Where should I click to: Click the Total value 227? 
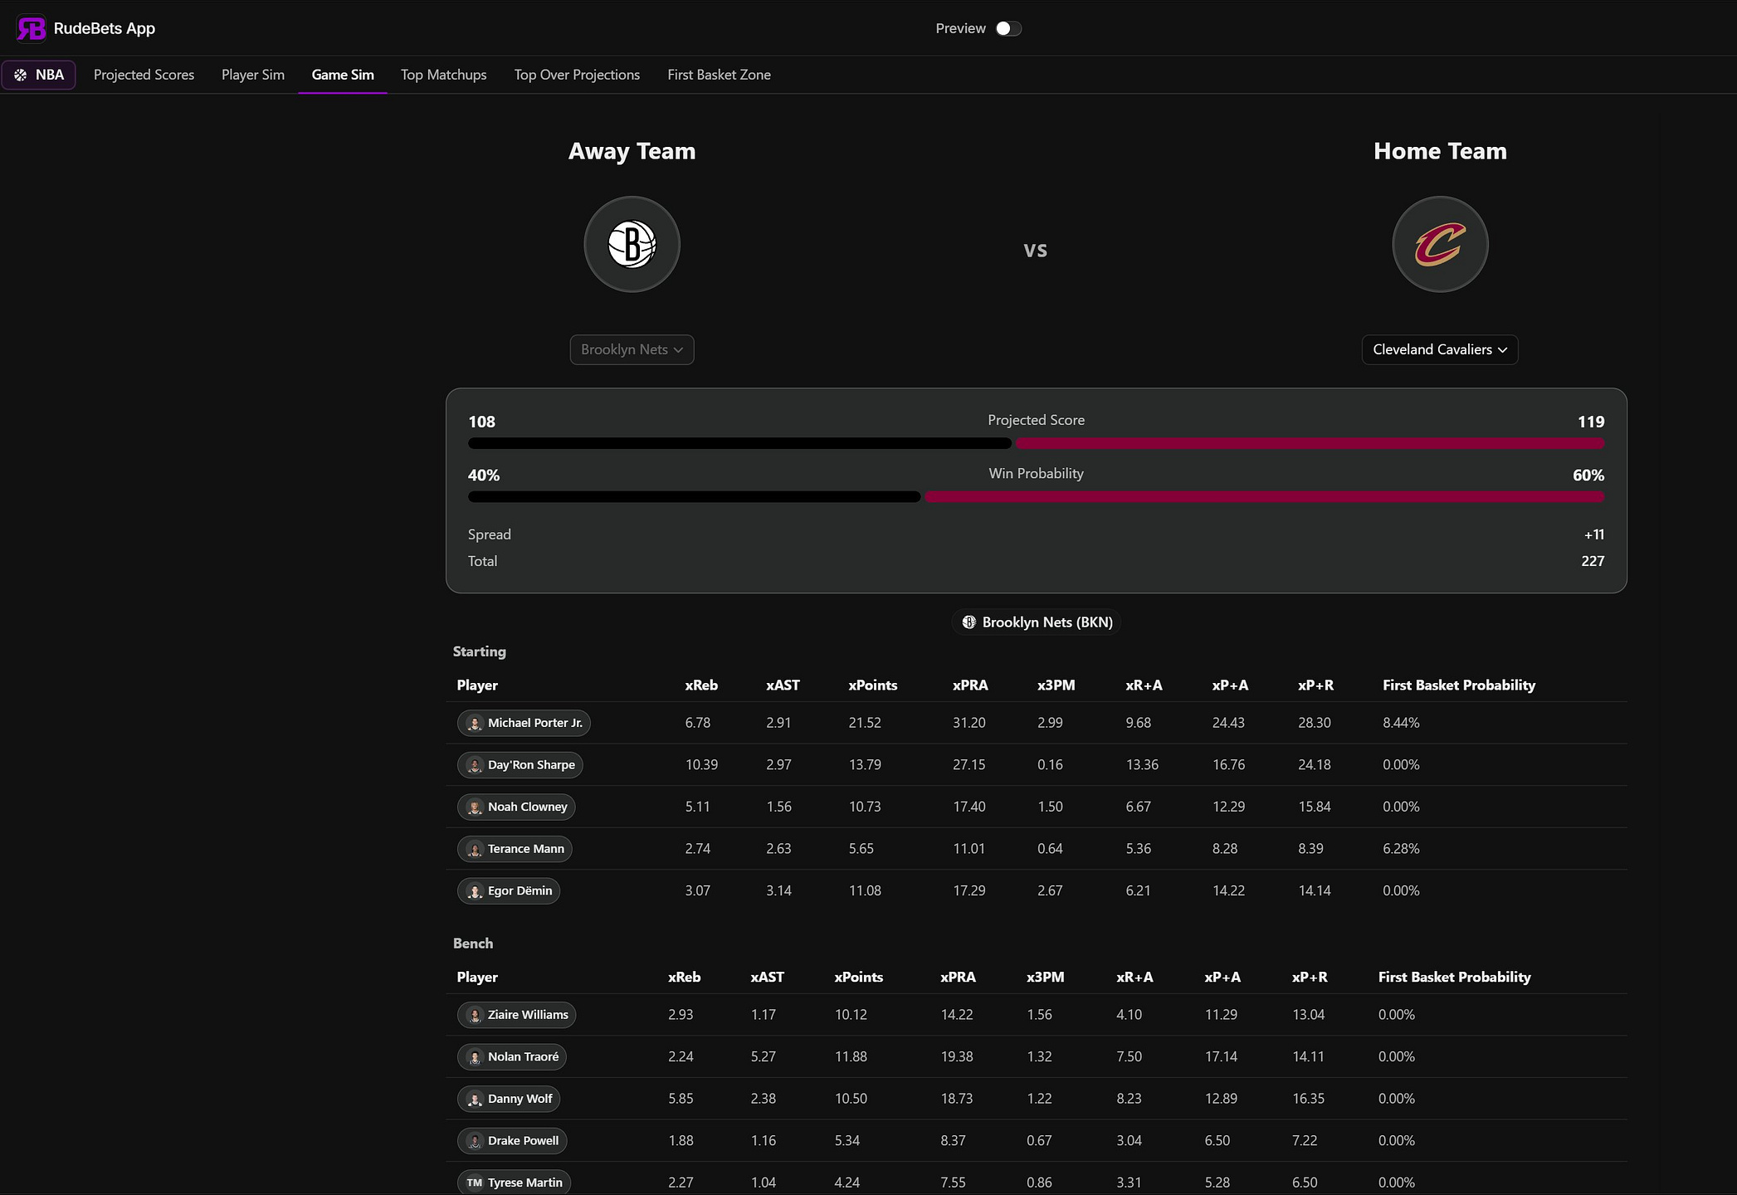point(1593,562)
